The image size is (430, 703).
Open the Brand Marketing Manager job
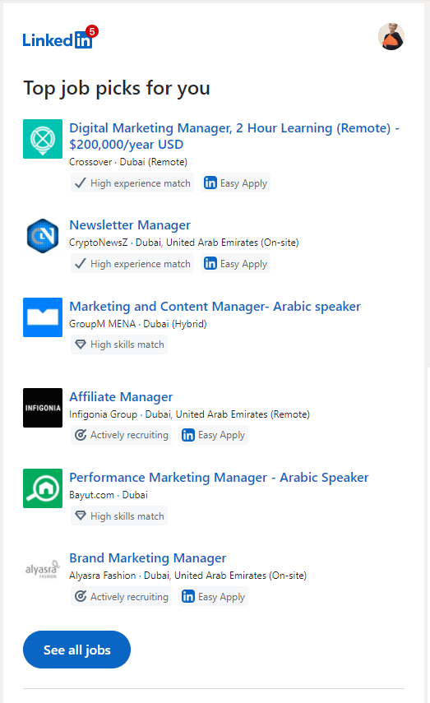click(x=147, y=558)
